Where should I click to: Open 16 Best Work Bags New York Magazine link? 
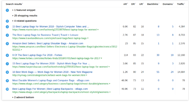[52, 72]
